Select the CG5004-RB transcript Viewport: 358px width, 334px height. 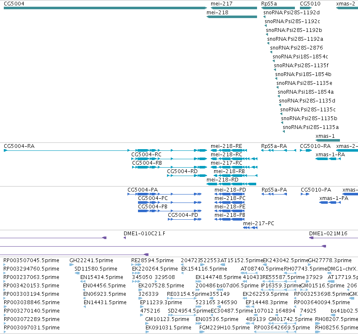coord(170,167)
